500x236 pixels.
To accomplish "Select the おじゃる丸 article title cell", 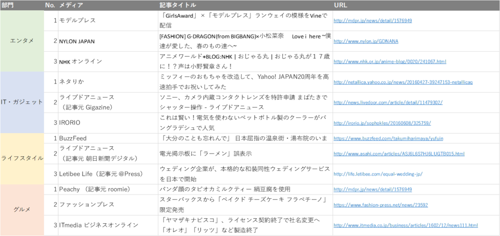I will [246, 61].
